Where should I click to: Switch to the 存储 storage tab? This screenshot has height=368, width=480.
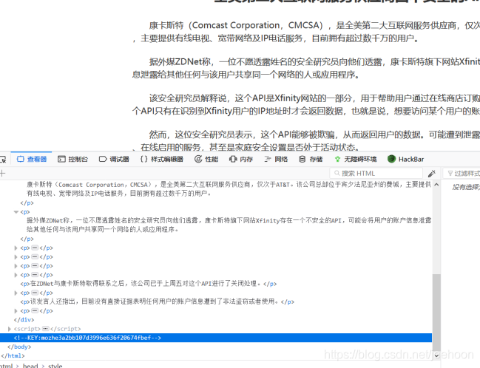pyautogui.click(x=311, y=159)
